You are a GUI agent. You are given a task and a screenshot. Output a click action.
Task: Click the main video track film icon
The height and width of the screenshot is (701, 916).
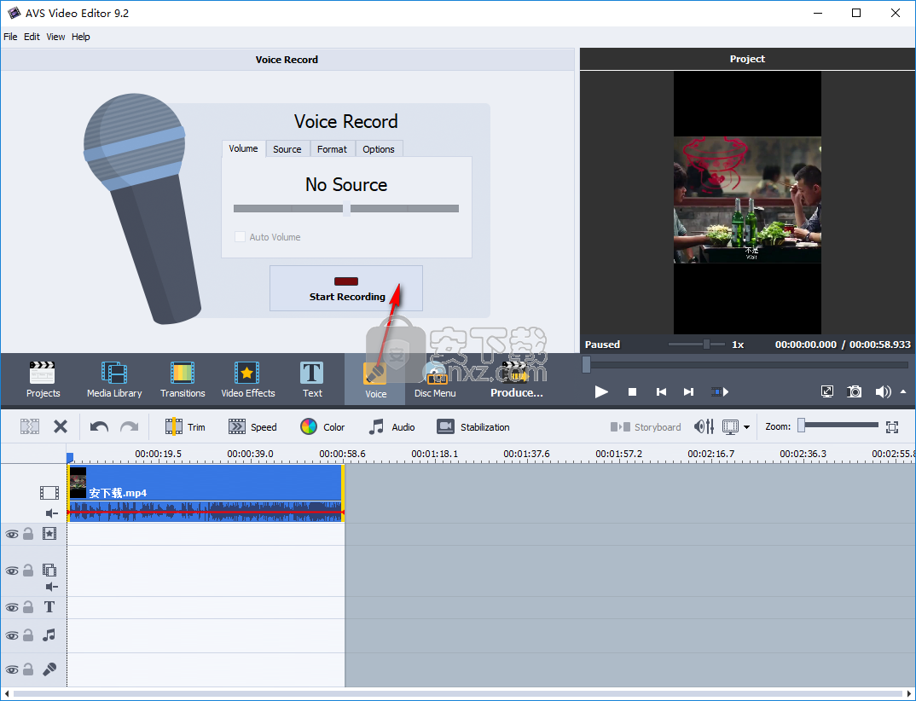click(49, 493)
